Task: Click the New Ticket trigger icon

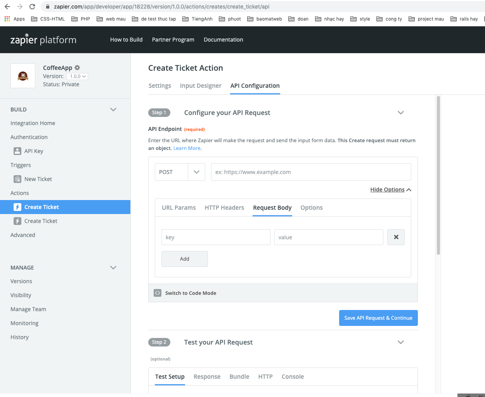Action: (x=17, y=179)
